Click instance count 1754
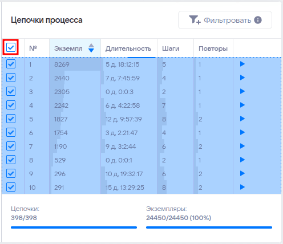 point(61,133)
